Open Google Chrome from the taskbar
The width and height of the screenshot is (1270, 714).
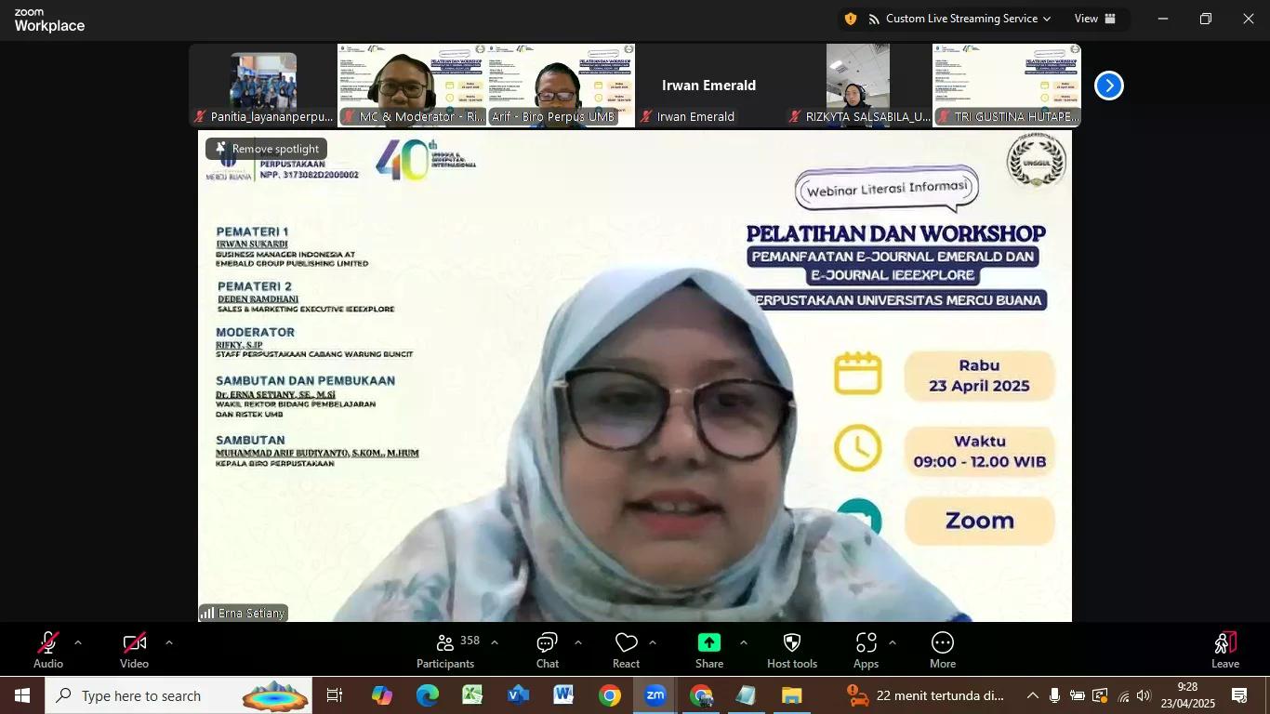[609, 695]
